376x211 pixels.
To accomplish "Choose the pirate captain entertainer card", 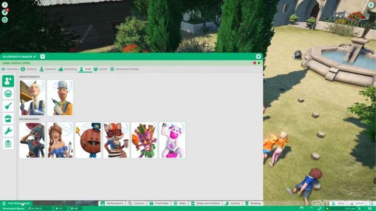I will click(x=32, y=140).
